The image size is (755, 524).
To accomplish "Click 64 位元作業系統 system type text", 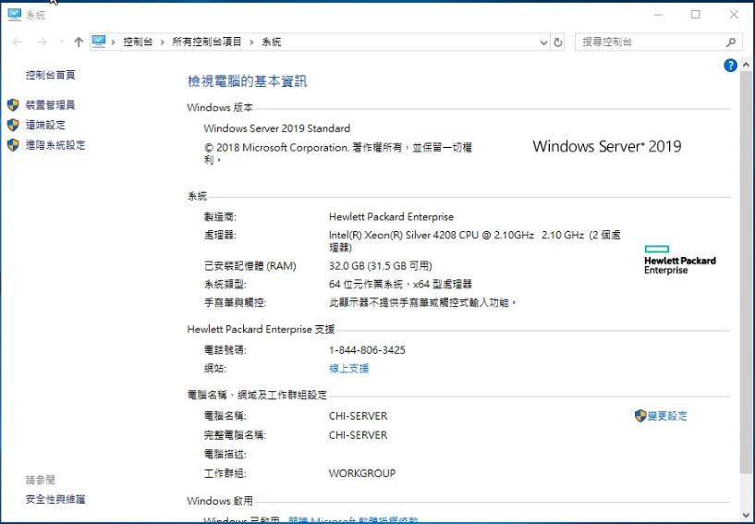I will pyautogui.click(x=401, y=284).
